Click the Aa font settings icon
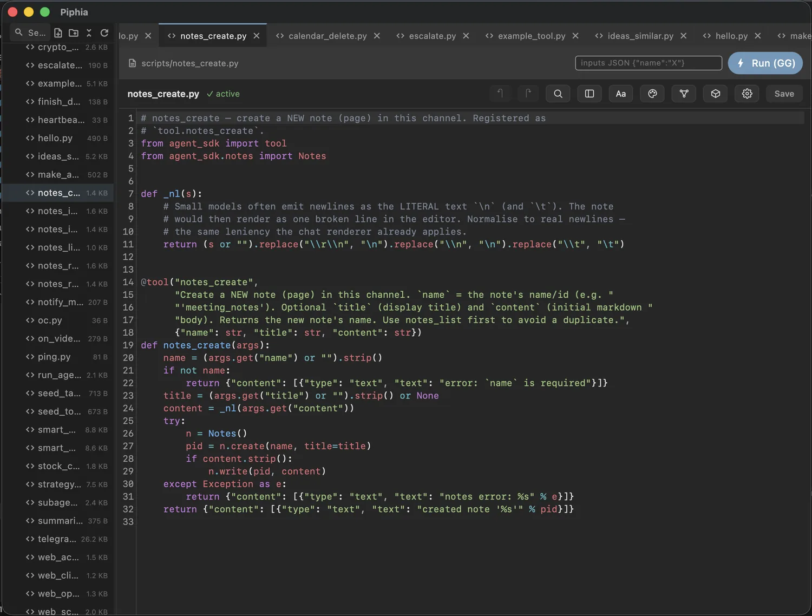812x616 pixels. (x=621, y=94)
